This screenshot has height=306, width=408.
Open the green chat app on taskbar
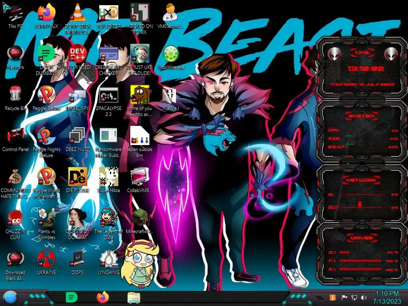pyautogui.click(x=71, y=297)
